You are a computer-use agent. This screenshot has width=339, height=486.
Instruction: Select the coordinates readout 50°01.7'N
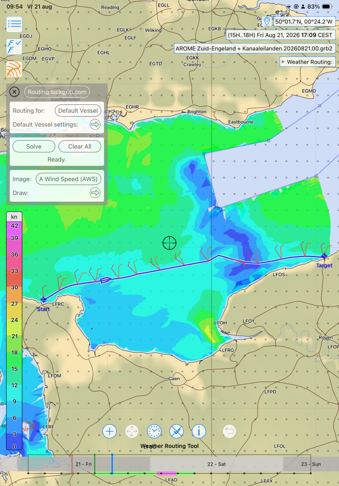(x=304, y=22)
